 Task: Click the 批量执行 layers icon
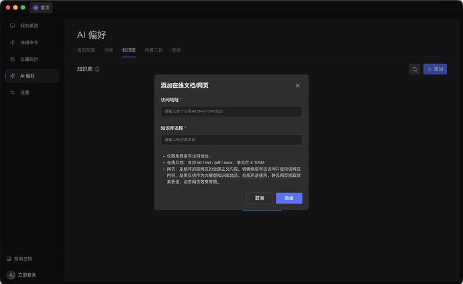[x=12, y=59]
